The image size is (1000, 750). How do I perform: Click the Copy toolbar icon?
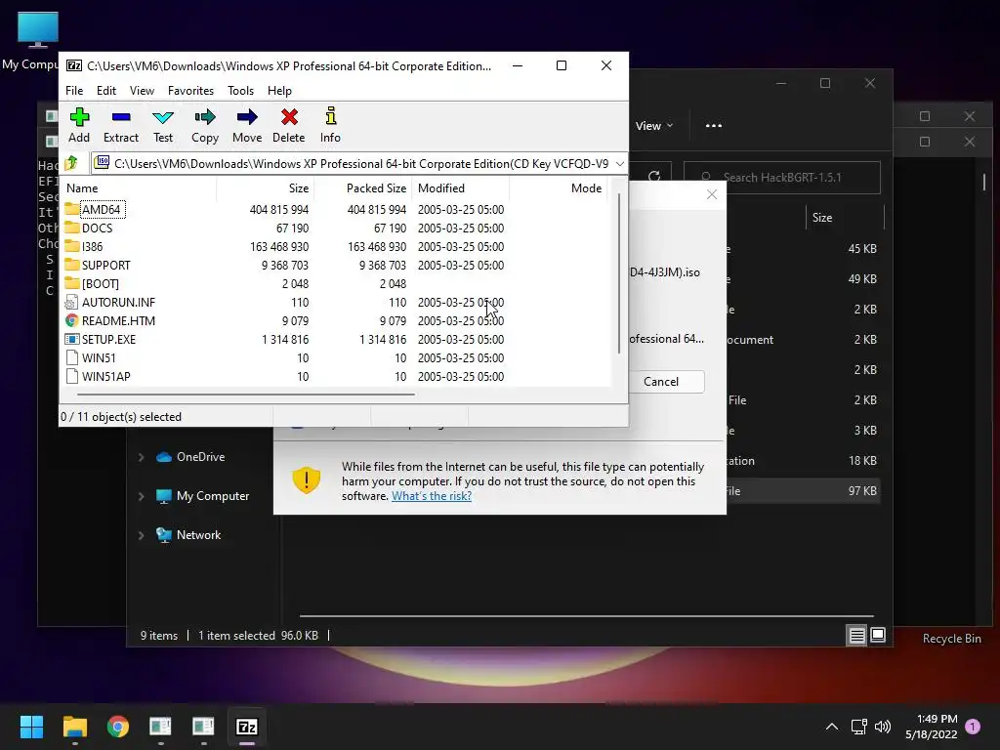click(x=205, y=125)
